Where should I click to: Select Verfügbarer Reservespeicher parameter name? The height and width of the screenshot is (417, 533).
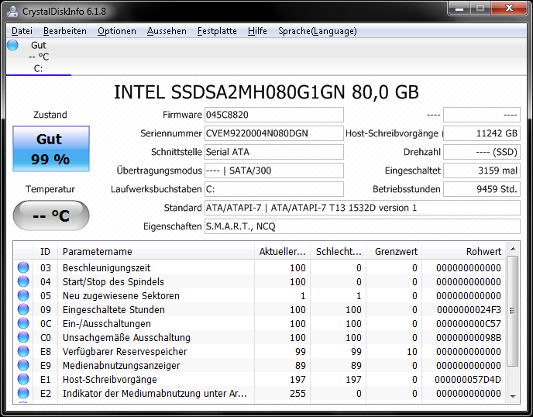tap(125, 352)
